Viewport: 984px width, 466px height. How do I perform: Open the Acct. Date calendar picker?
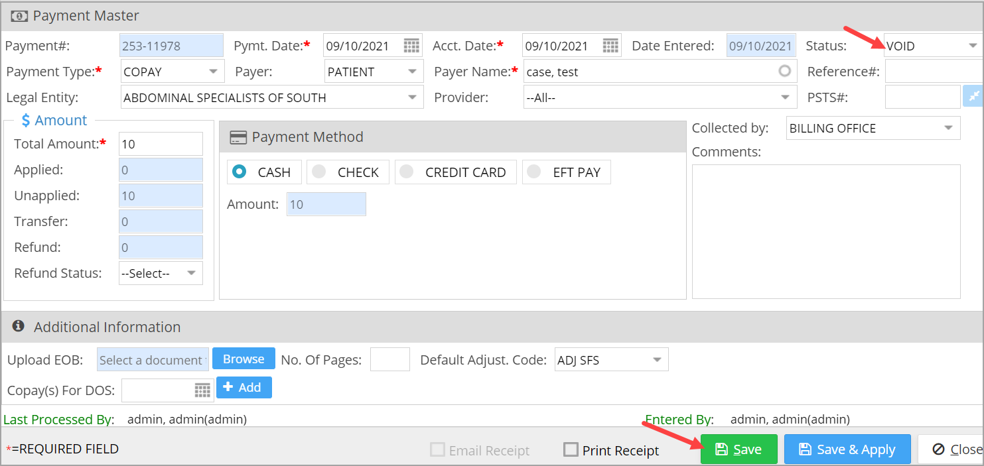click(610, 46)
